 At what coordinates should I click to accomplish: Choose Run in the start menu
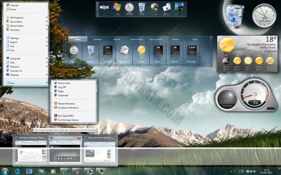click(x=26, y=50)
